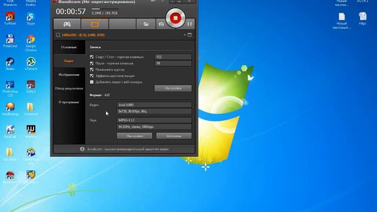Screen dimensions: 377x212
Task: Show the О программе tab
Action: pos(69,102)
